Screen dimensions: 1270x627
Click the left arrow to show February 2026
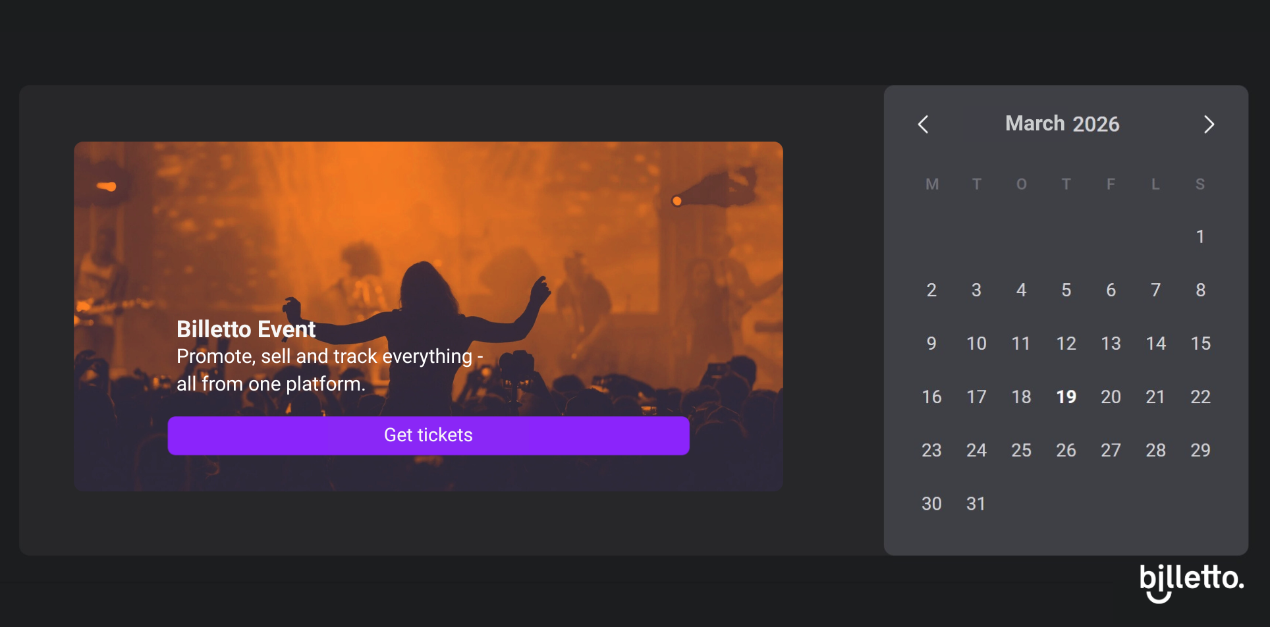924,124
